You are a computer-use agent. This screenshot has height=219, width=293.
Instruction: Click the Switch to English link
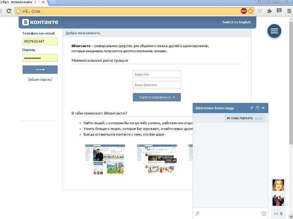[237, 22]
